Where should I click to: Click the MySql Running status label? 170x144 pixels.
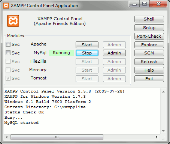61,53
